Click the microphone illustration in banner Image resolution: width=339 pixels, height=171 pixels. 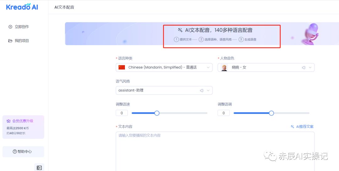[311, 34]
